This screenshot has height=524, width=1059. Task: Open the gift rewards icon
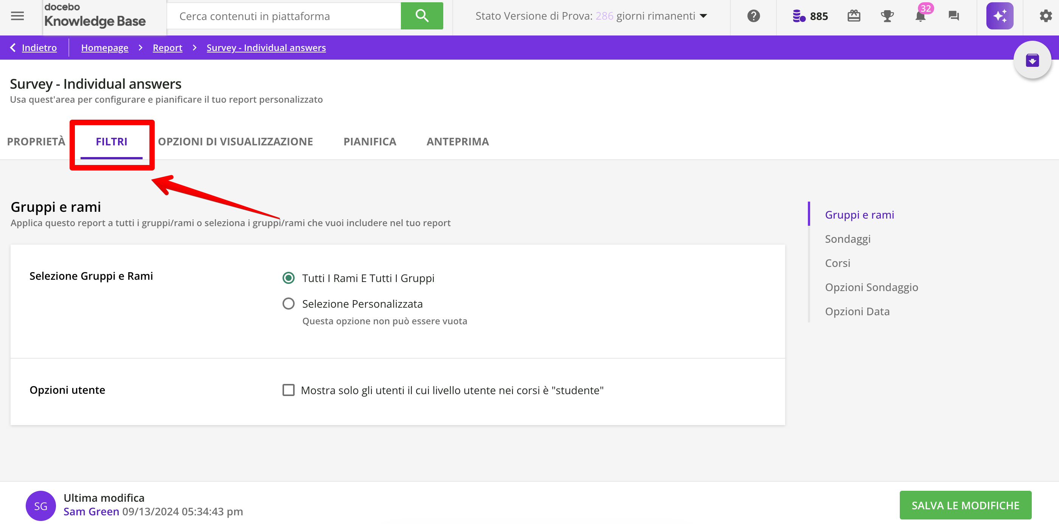click(854, 16)
